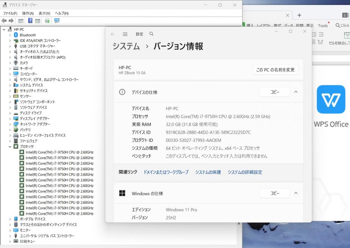The image size is (350, 248).
Task: Select the last i7-9750H processor entry
Action: click(59, 213)
